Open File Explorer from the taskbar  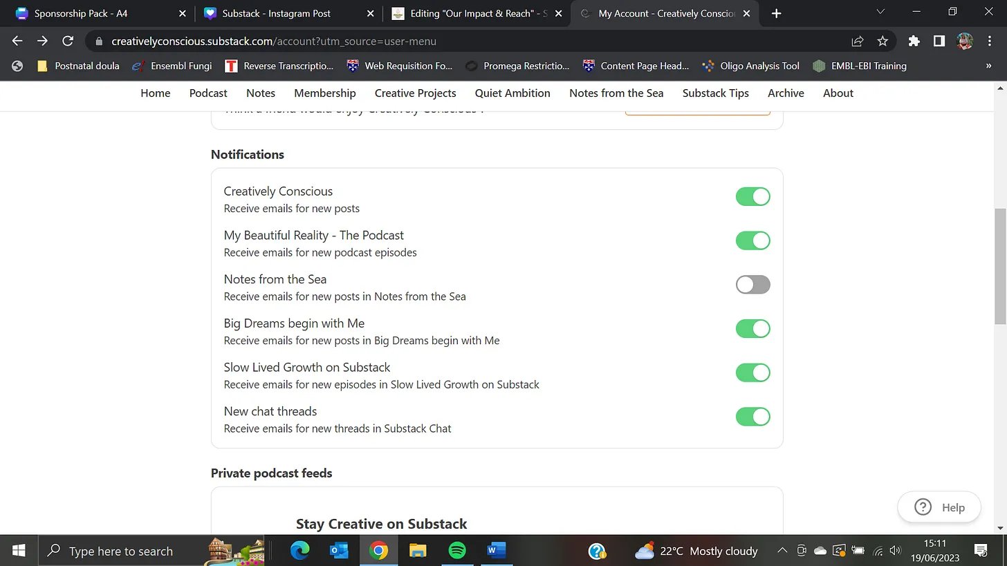coord(418,551)
